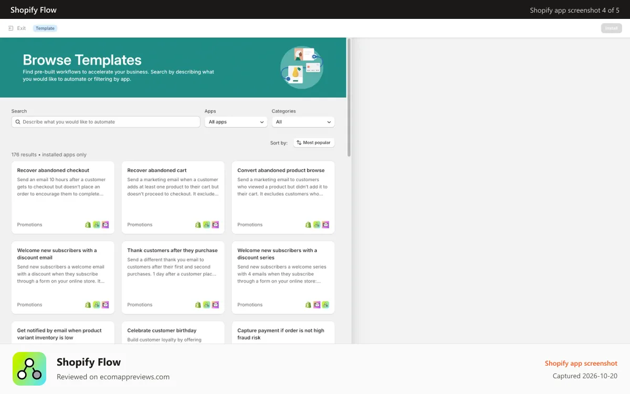The width and height of the screenshot is (630, 394).
Task: Click email icon on Welcome discount email card
Action: (x=106, y=305)
